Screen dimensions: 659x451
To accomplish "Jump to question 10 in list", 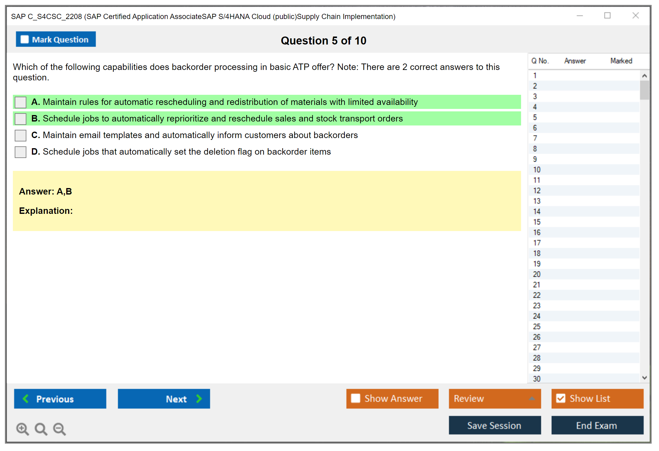I will click(x=537, y=170).
